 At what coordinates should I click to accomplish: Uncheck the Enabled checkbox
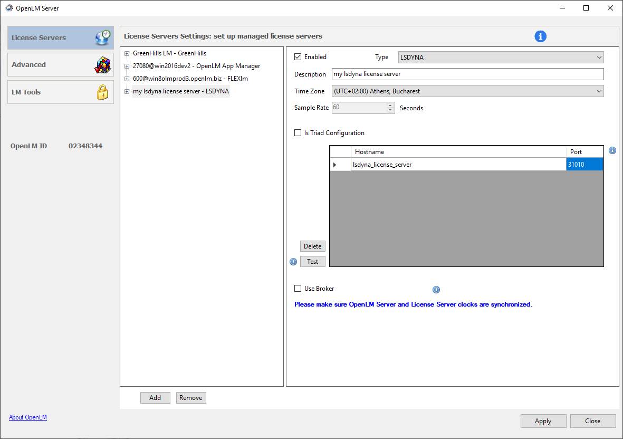[x=298, y=57]
